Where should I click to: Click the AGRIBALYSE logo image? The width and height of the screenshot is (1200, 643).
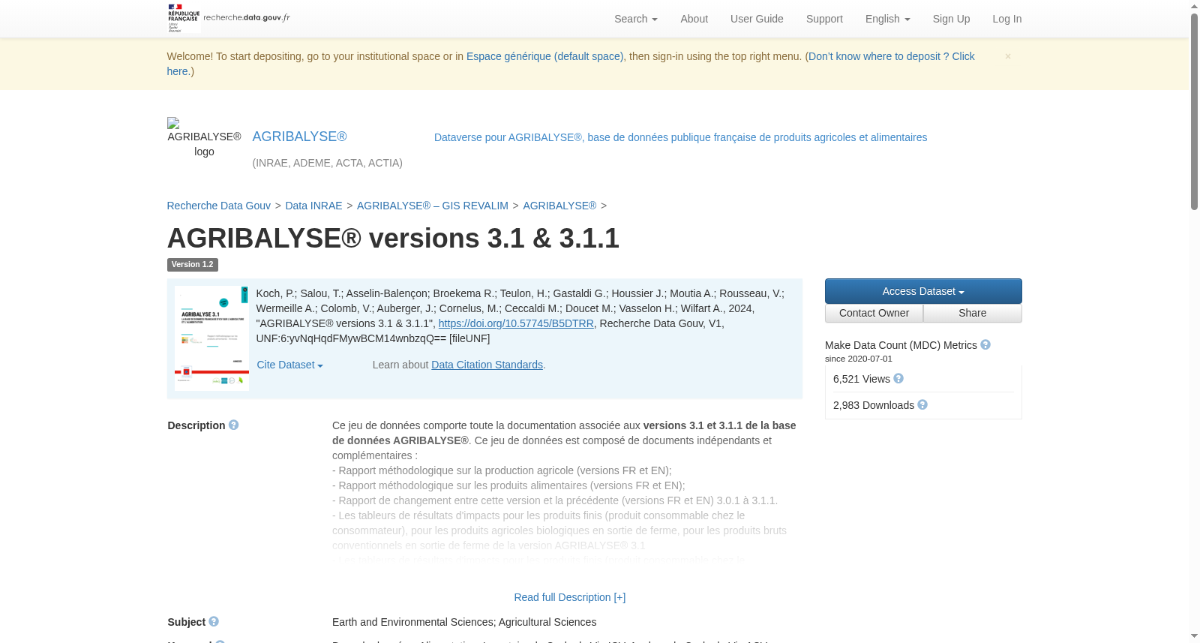[x=204, y=138]
